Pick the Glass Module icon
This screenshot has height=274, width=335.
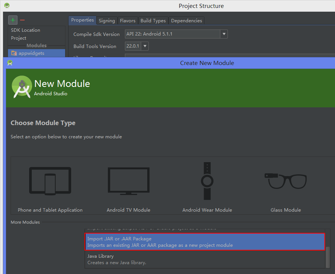point(285,181)
